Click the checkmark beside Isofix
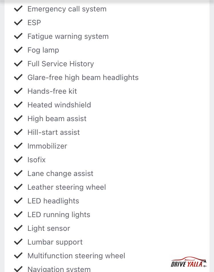The width and height of the screenshot is (214, 272). pos(18,159)
